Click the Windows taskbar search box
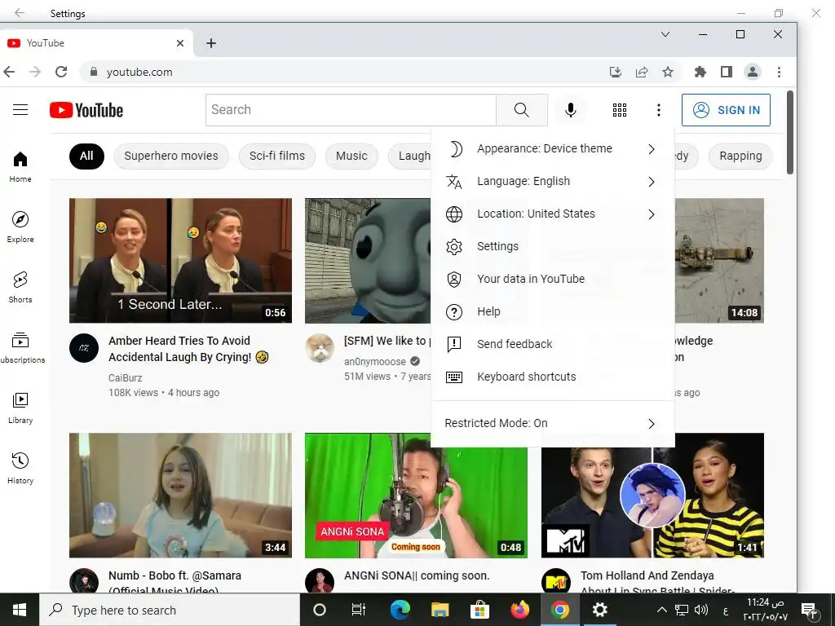This screenshot has width=835, height=626. pyautogui.click(x=170, y=610)
